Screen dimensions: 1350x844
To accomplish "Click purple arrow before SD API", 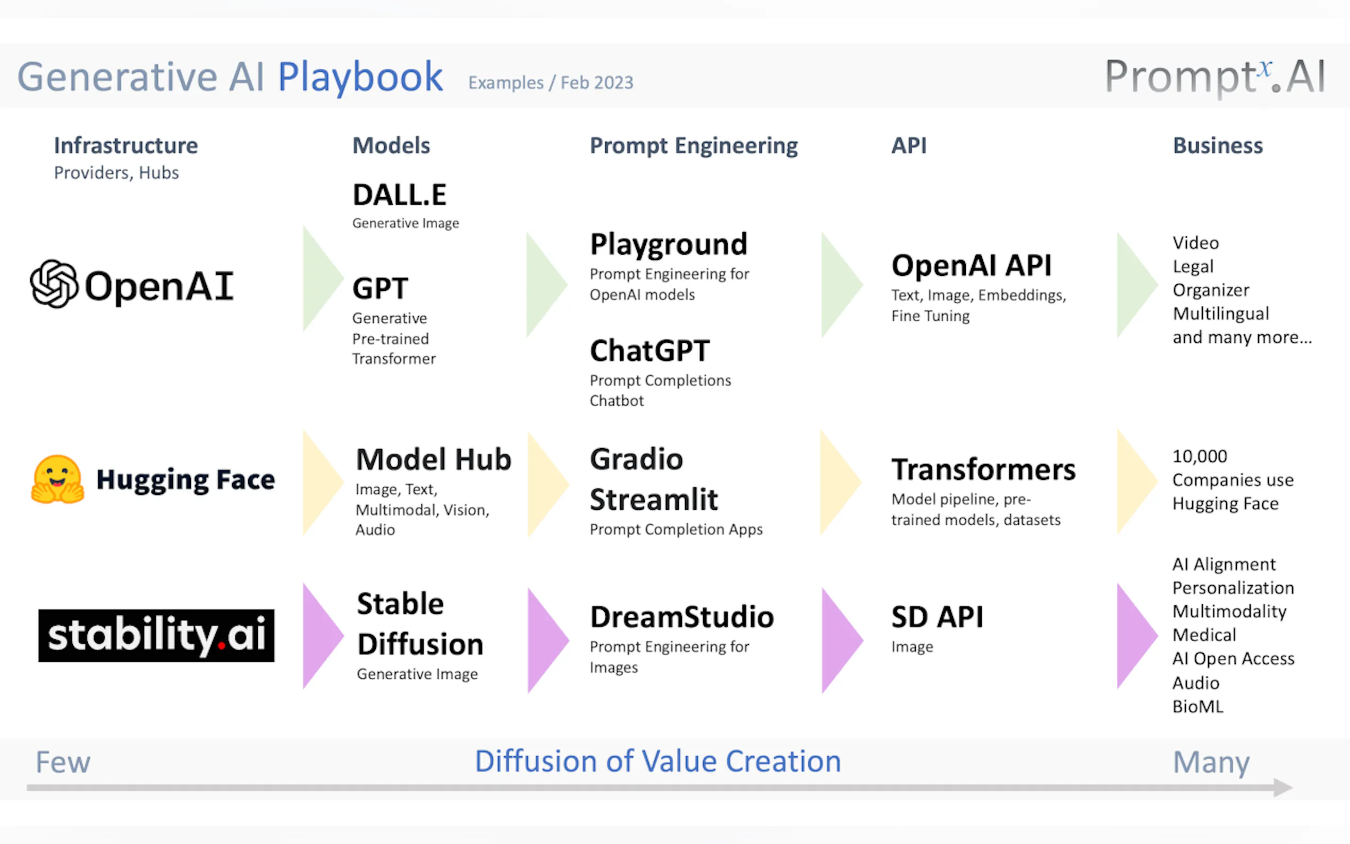I will pos(838,640).
